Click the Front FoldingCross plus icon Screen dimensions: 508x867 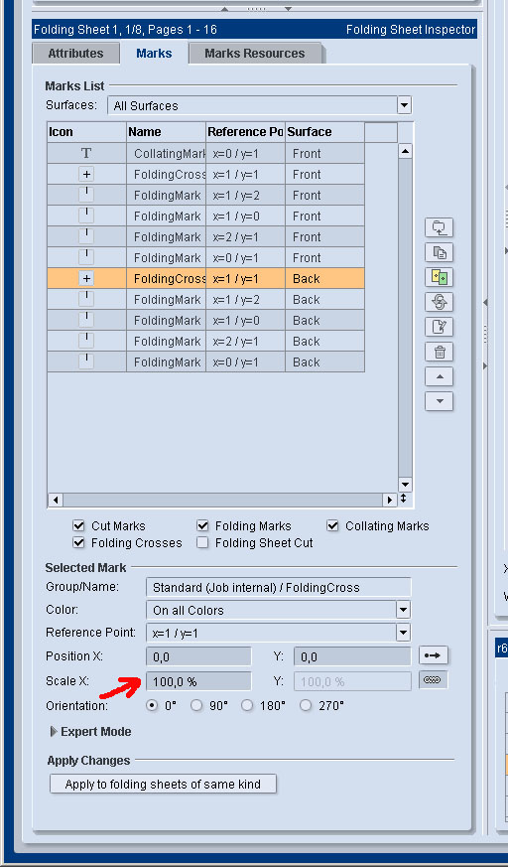(x=86, y=174)
